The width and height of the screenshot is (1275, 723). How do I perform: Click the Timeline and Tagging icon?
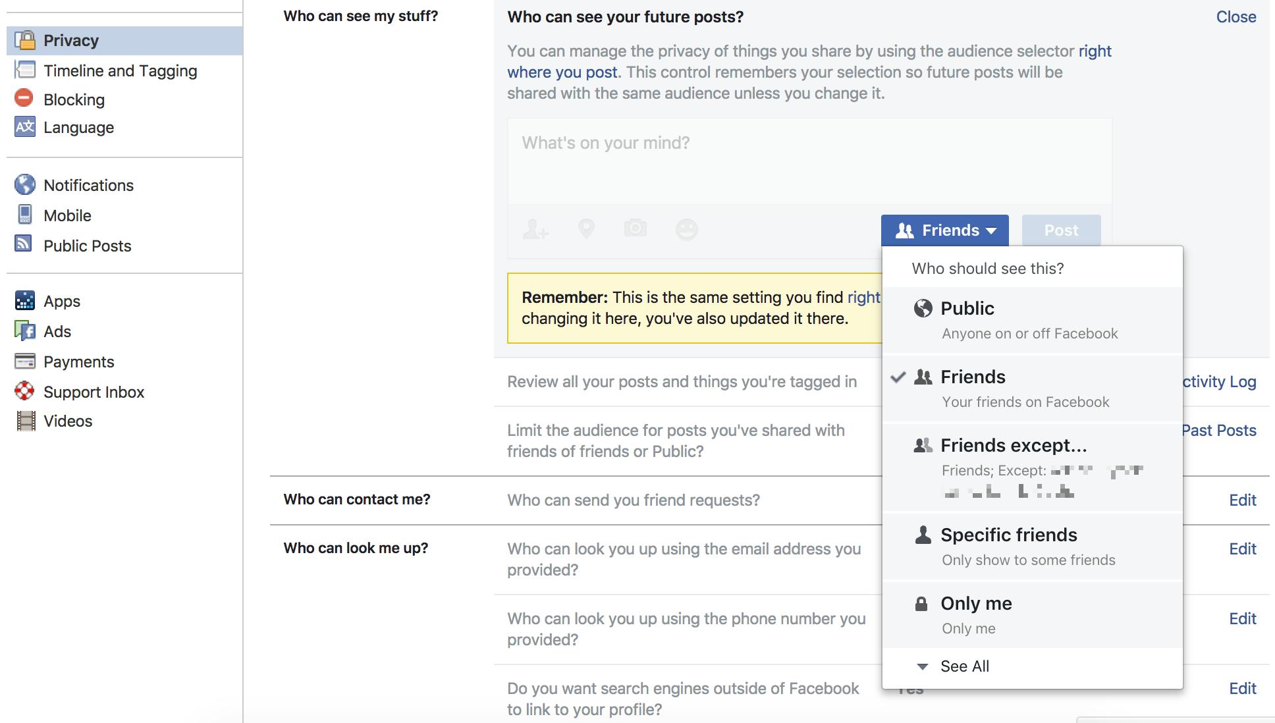coord(24,68)
